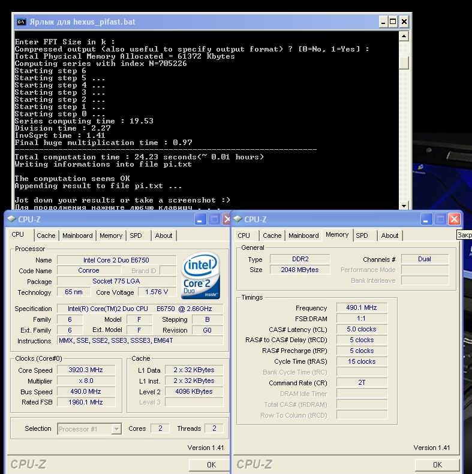Click the Instructions field listing MMX, SSE
The width and height of the screenshot is (472, 474).
(140, 341)
